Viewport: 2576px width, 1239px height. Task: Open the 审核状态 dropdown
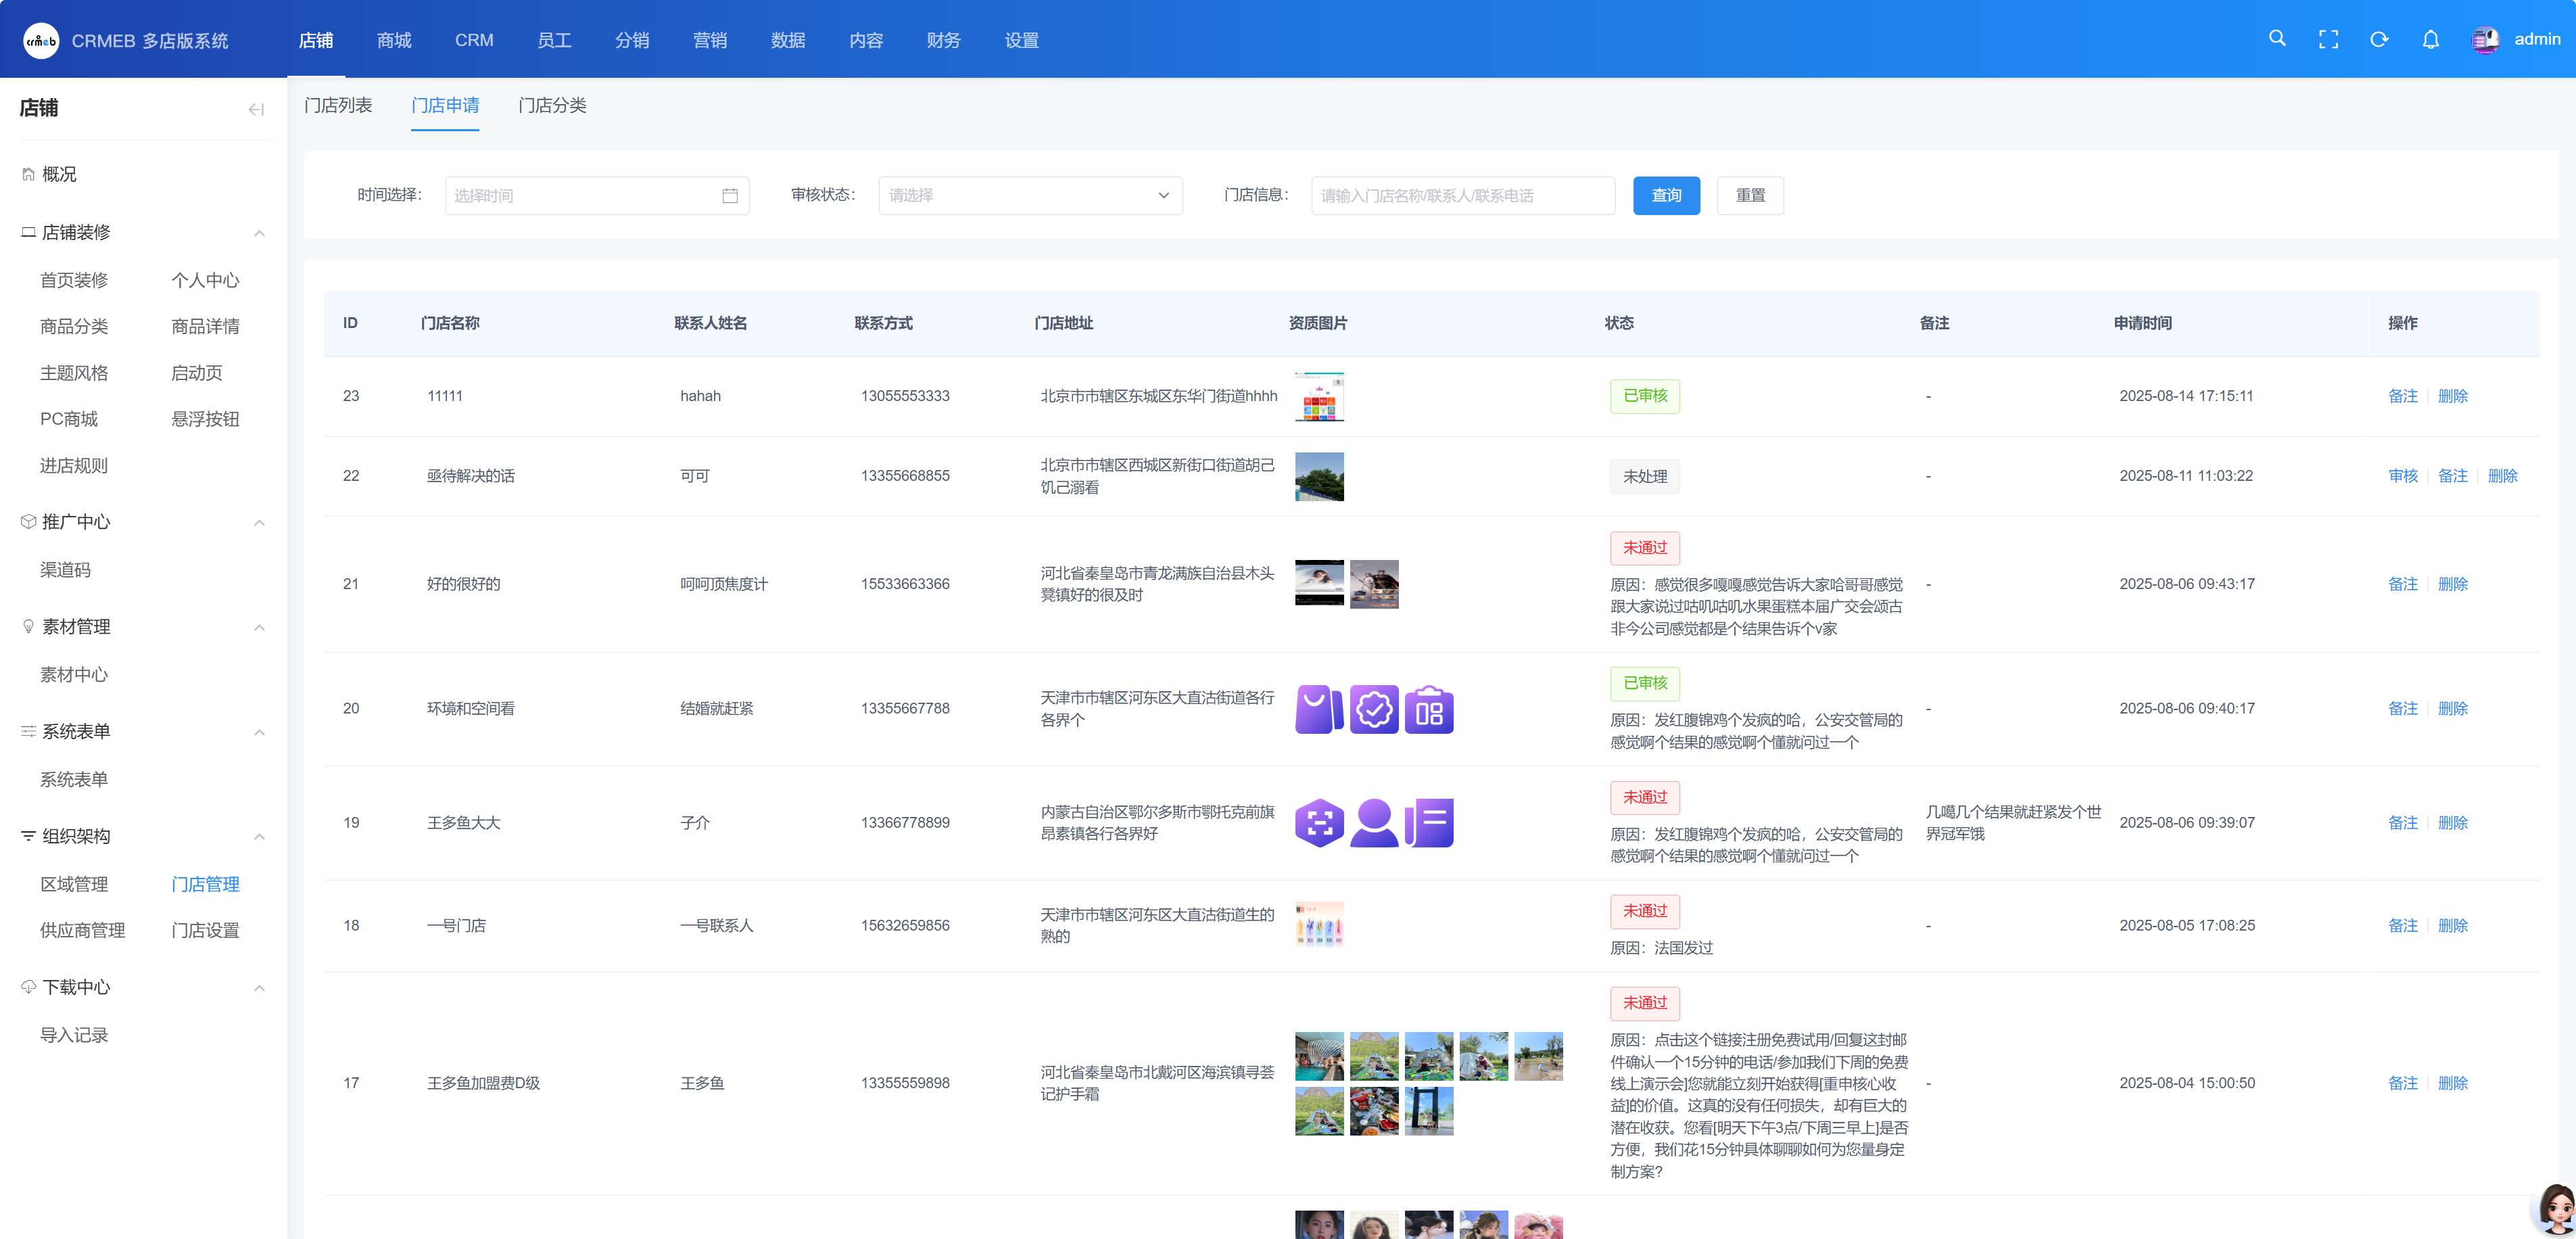(1030, 196)
